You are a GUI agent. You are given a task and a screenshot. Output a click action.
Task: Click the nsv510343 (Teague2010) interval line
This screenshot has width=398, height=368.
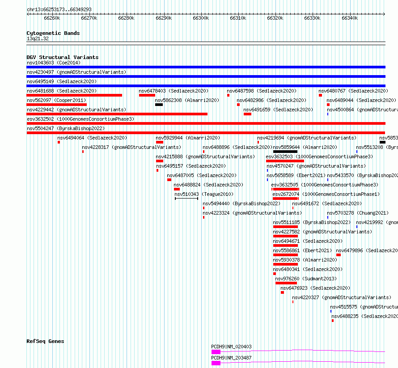pos(186,199)
